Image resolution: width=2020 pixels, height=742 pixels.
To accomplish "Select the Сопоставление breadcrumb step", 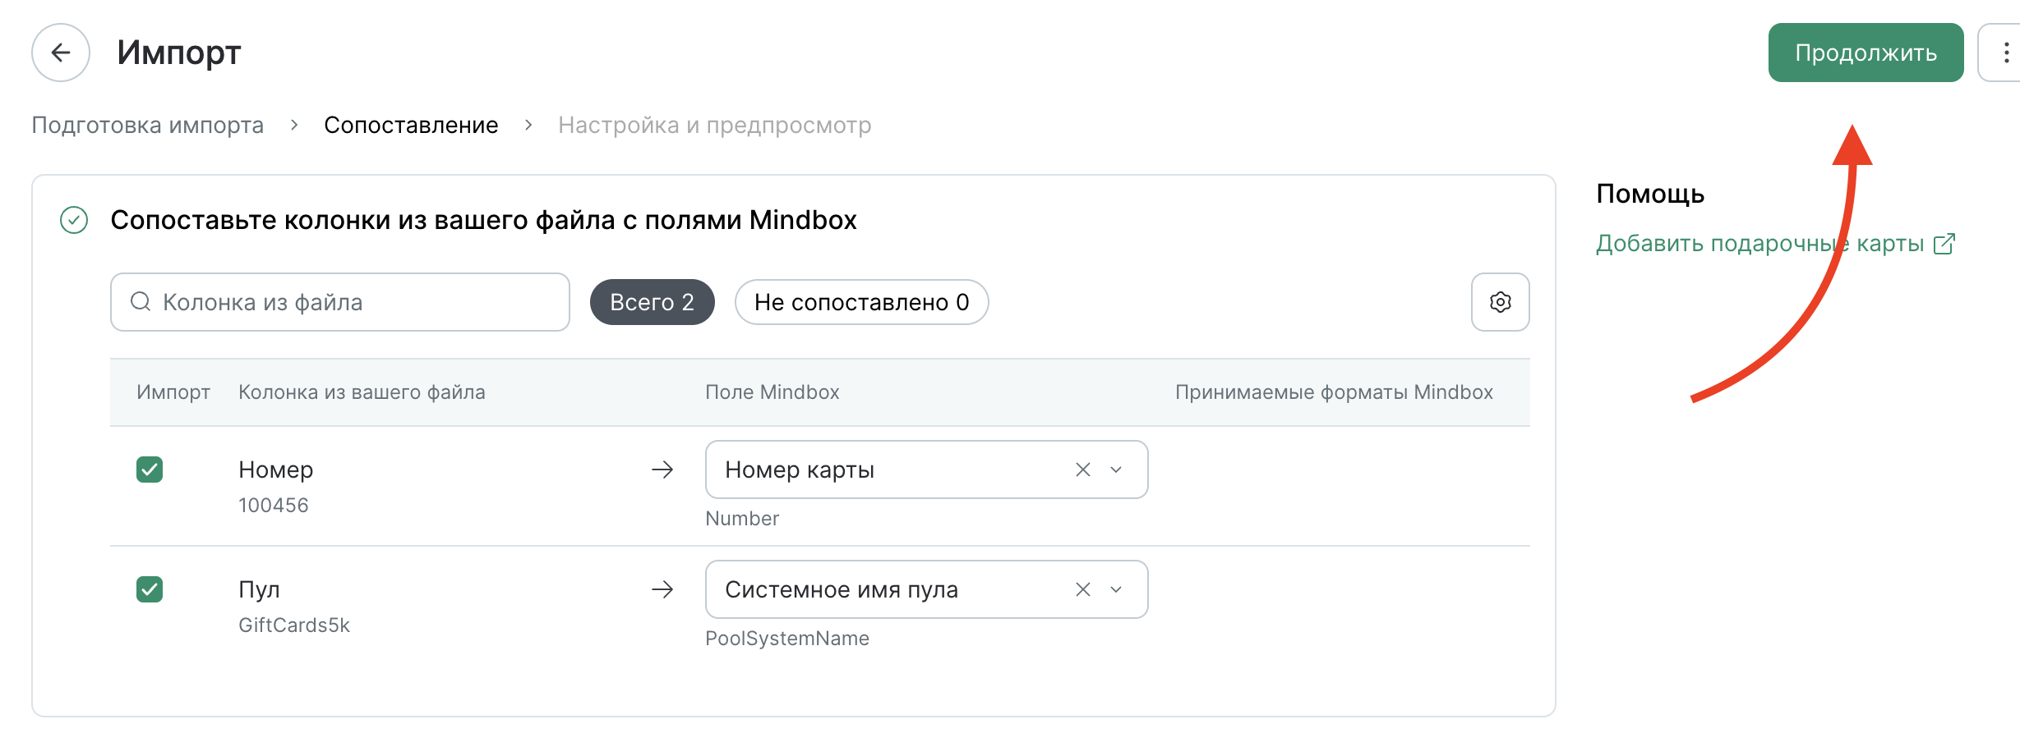I will point(411,125).
